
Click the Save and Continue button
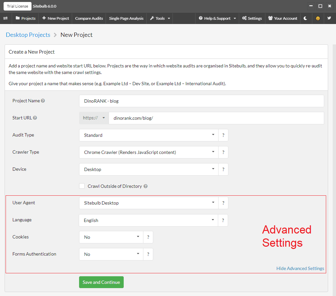pyautogui.click(x=101, y=282)
